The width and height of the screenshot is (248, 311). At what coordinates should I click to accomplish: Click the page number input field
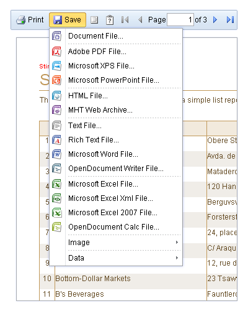click(x=180, y=20)
